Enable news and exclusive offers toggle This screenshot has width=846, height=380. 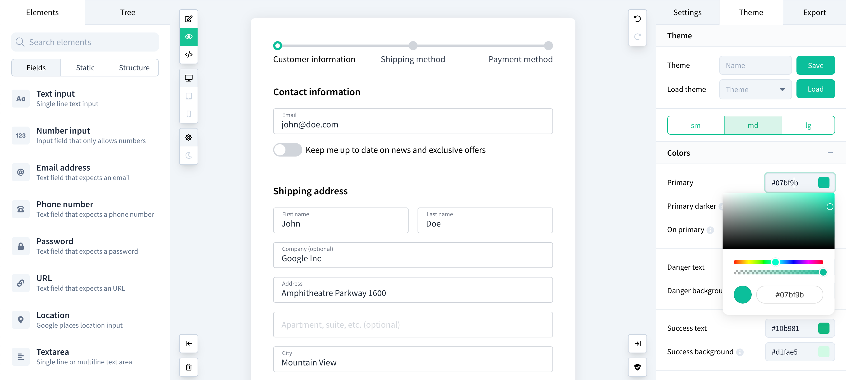[287, 150]
